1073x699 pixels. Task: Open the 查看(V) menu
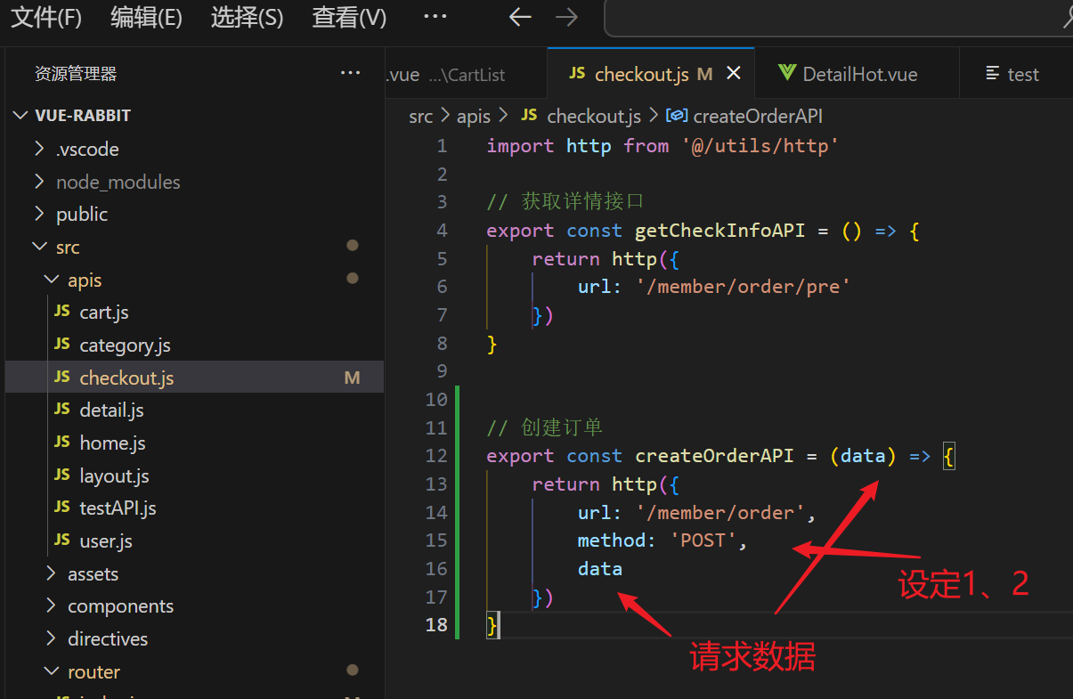point(349,17)
